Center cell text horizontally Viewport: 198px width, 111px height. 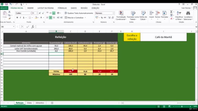pyautogui.click(x=50, y=18)
